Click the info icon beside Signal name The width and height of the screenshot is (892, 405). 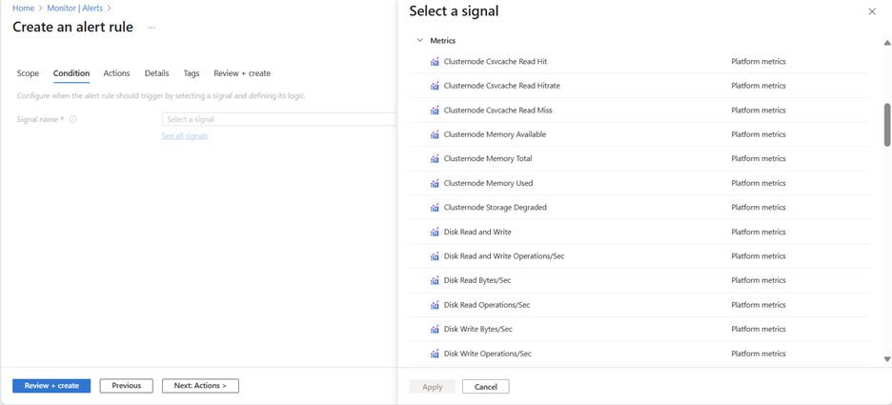(x=72, y=119)
